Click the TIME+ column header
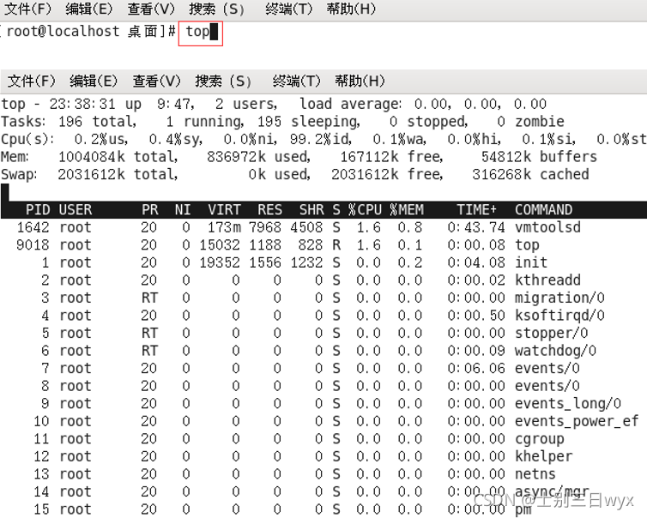 (x=476, y=210)
